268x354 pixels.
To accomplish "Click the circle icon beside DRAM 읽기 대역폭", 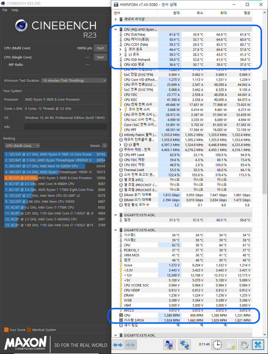I will [121, 195].
